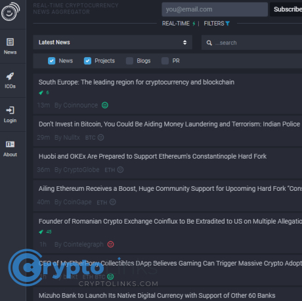Click the rocket count 45
Viewport: 302px width, 301px height.
point(49,231)
